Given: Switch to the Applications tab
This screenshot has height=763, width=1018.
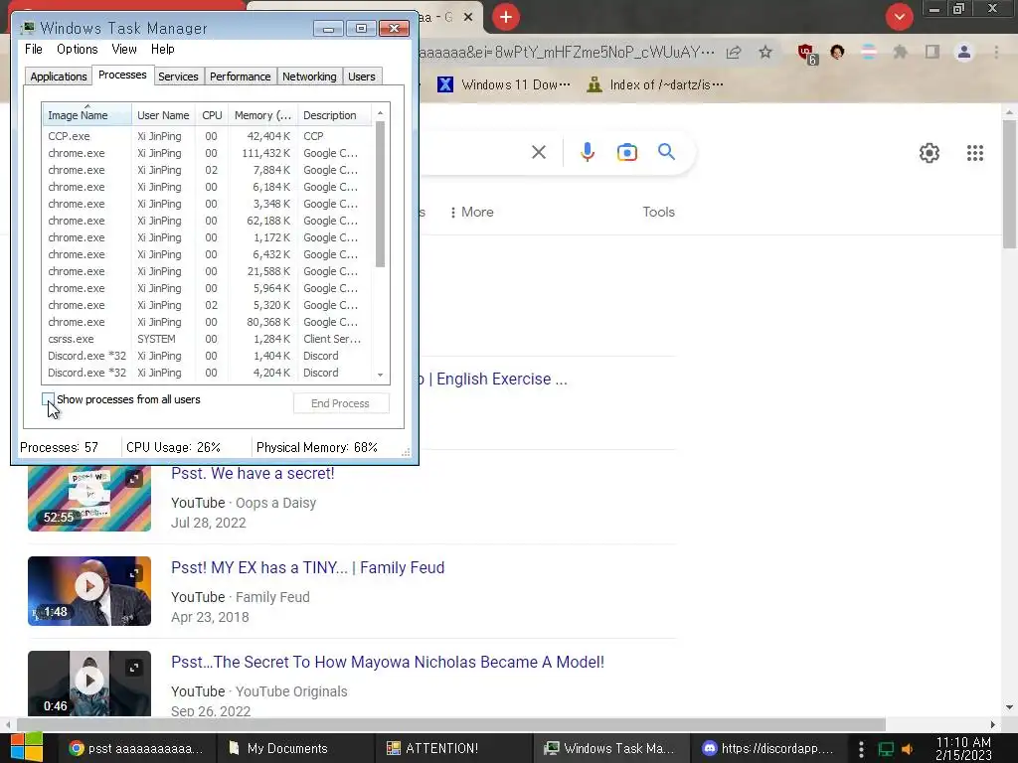Looking at the screenshot, I should tap(59, 76).
